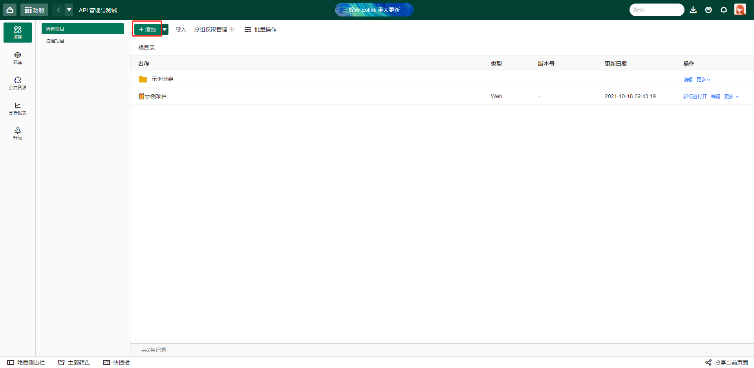Open 升级 rocket in the sidebar

click(18, 133)
